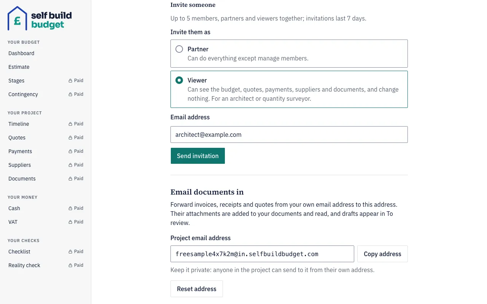Select the Viewer radio button

(x=179, y=80)
